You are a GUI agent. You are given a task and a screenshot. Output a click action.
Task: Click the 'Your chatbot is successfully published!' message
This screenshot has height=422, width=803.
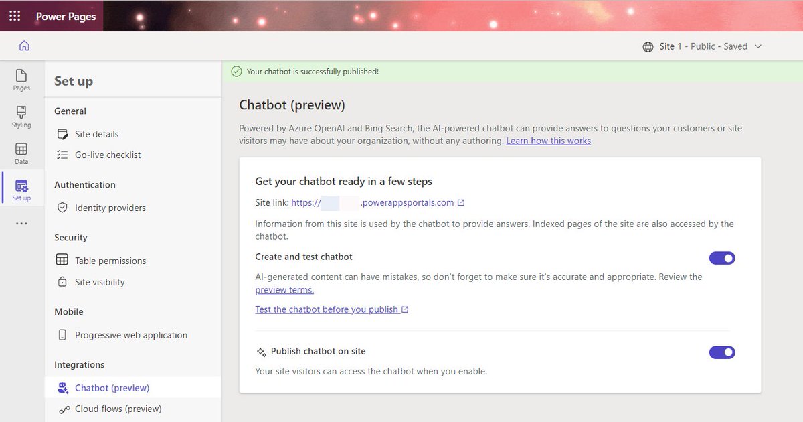point(313,72)
